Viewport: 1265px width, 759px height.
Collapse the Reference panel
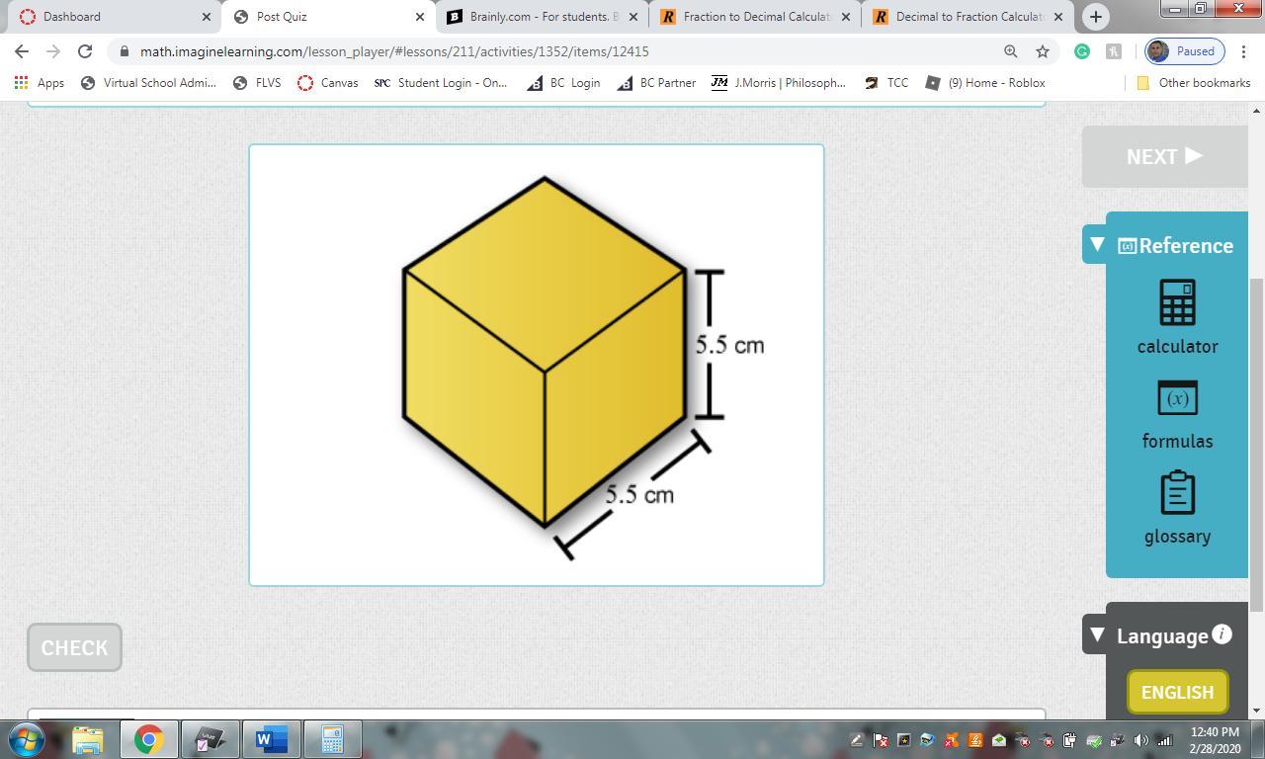(1097, 243)
